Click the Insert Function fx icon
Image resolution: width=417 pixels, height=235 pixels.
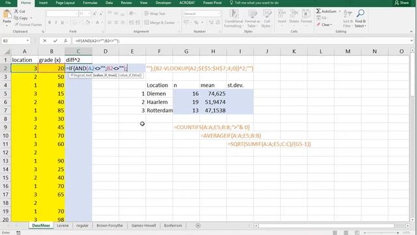pyautogui.click(x=65, y=40)
